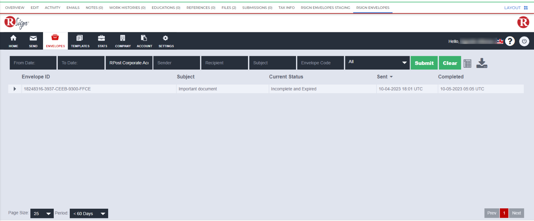Switch to the RSign Envelopes Staging tab
The image size is (534, 221).
pos(325,8)
